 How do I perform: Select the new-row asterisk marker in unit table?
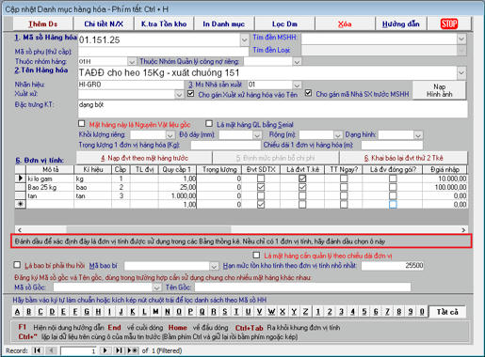[x=21, y=204]
